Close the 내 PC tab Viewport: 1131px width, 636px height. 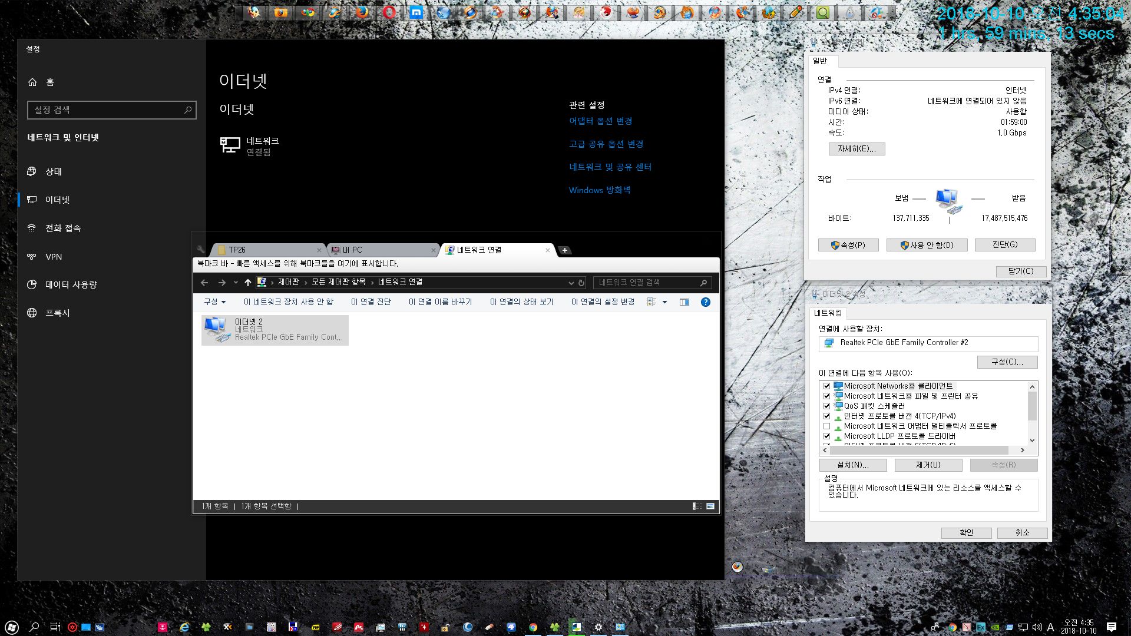tap(433, 250)
